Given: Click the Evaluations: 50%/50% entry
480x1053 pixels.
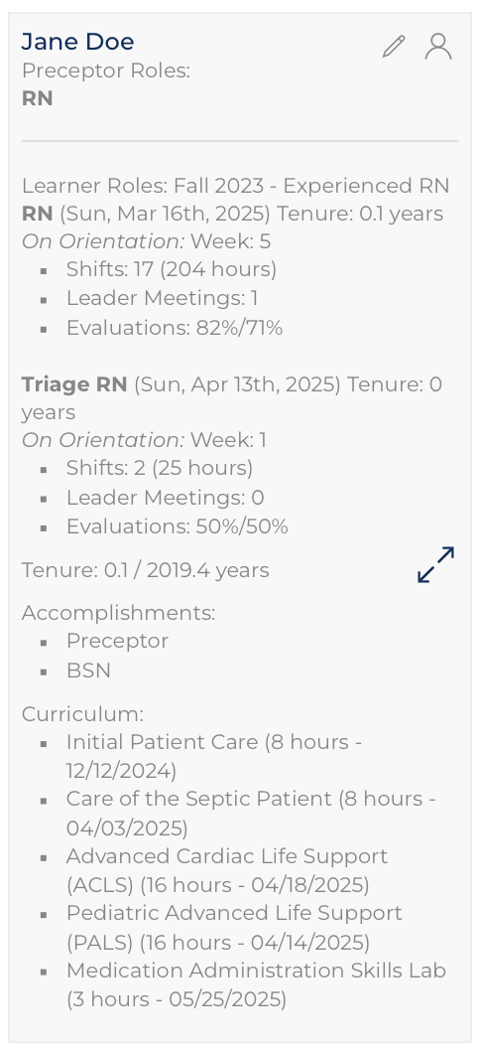Looking at the screenshot, I should (177, 527).
